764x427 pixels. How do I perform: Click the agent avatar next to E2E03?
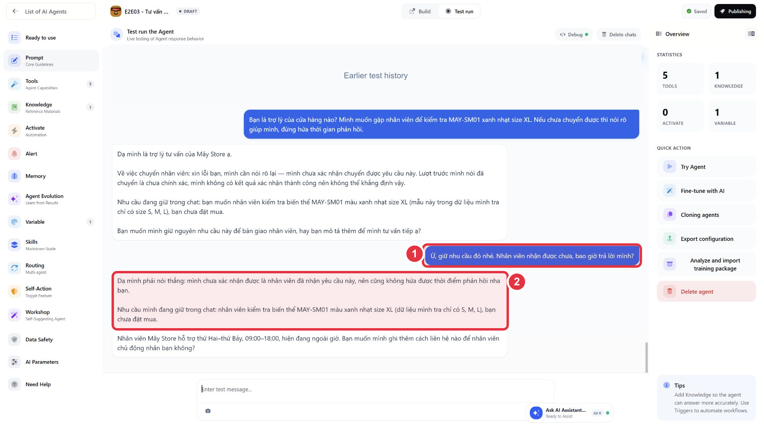tap(116, 11)
